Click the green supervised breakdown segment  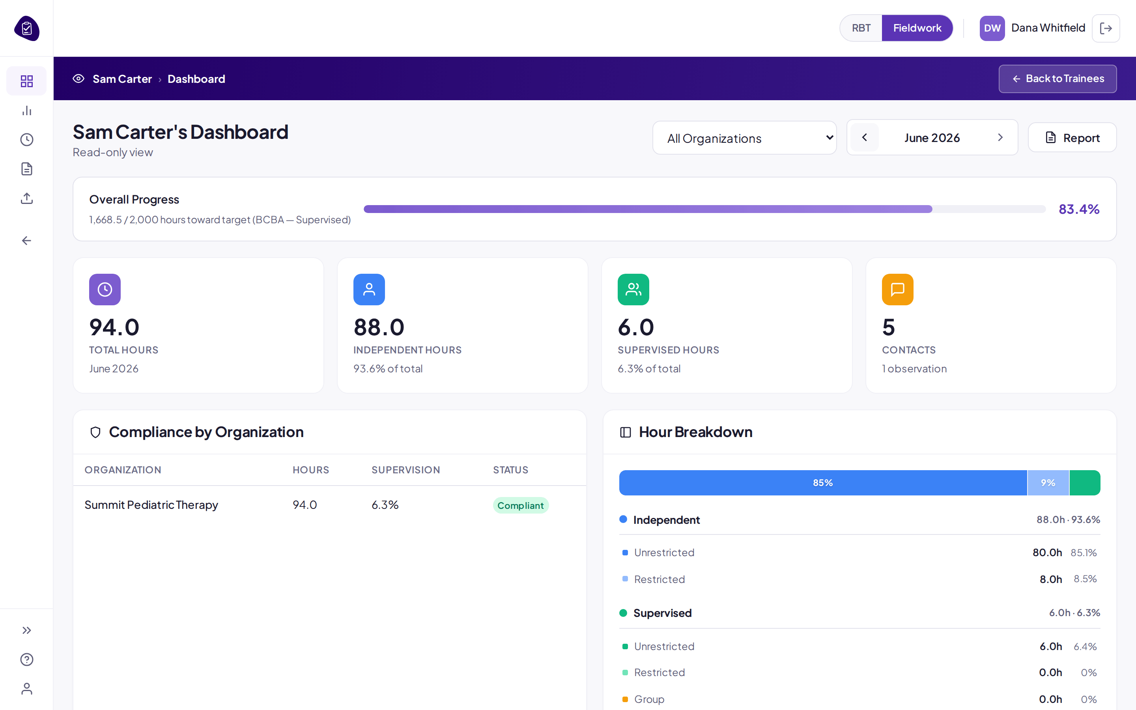point(1085,483)
